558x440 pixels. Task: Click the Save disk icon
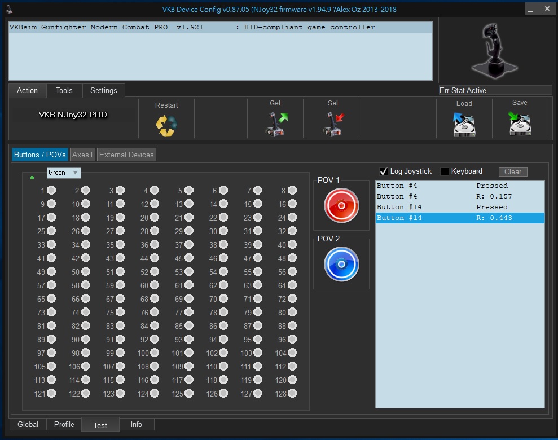pyautogui.click(x=520, y=124)
